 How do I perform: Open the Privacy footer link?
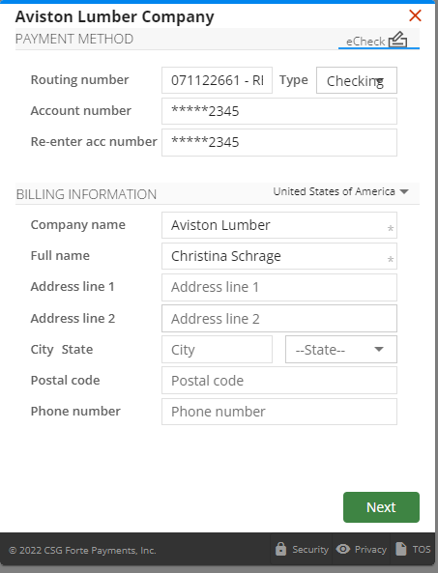coord(362,549)
